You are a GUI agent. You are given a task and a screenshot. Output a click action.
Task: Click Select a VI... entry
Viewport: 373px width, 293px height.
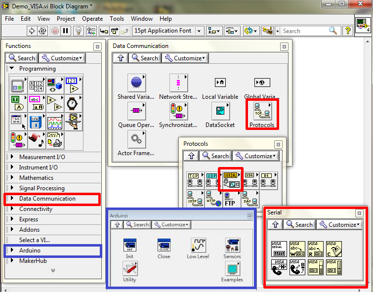35,240
